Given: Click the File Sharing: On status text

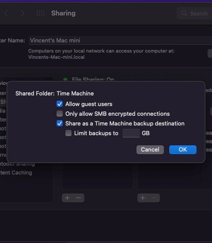Looking at the screenshot, I should 93,79.
